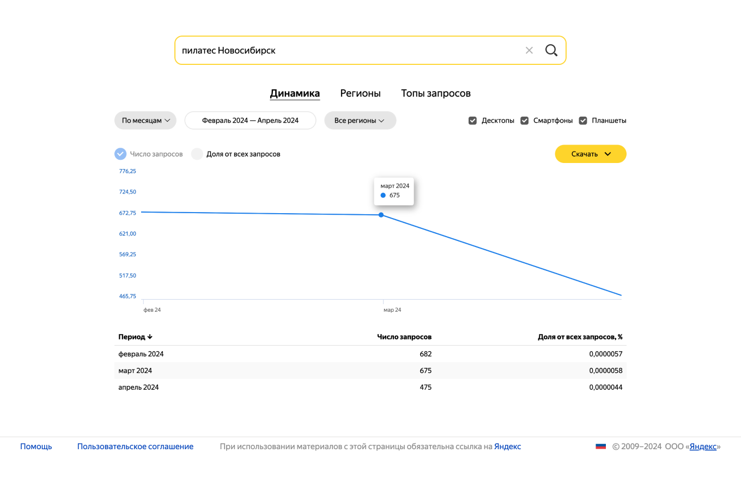Click the мар 24 axis label
741x489 pixels.
(x=392, y=310)
